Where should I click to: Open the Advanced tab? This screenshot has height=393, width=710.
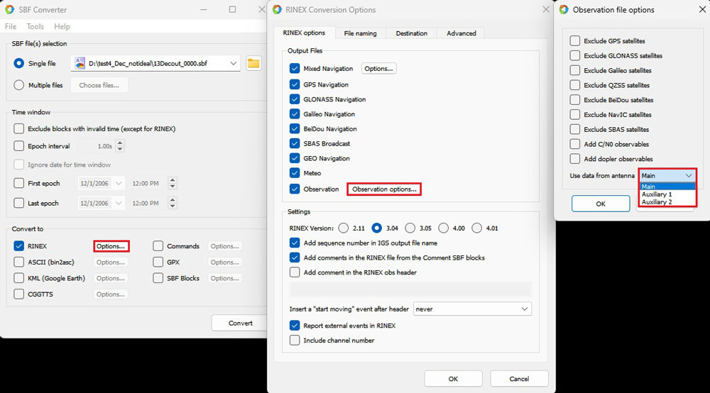pos(461,33)
